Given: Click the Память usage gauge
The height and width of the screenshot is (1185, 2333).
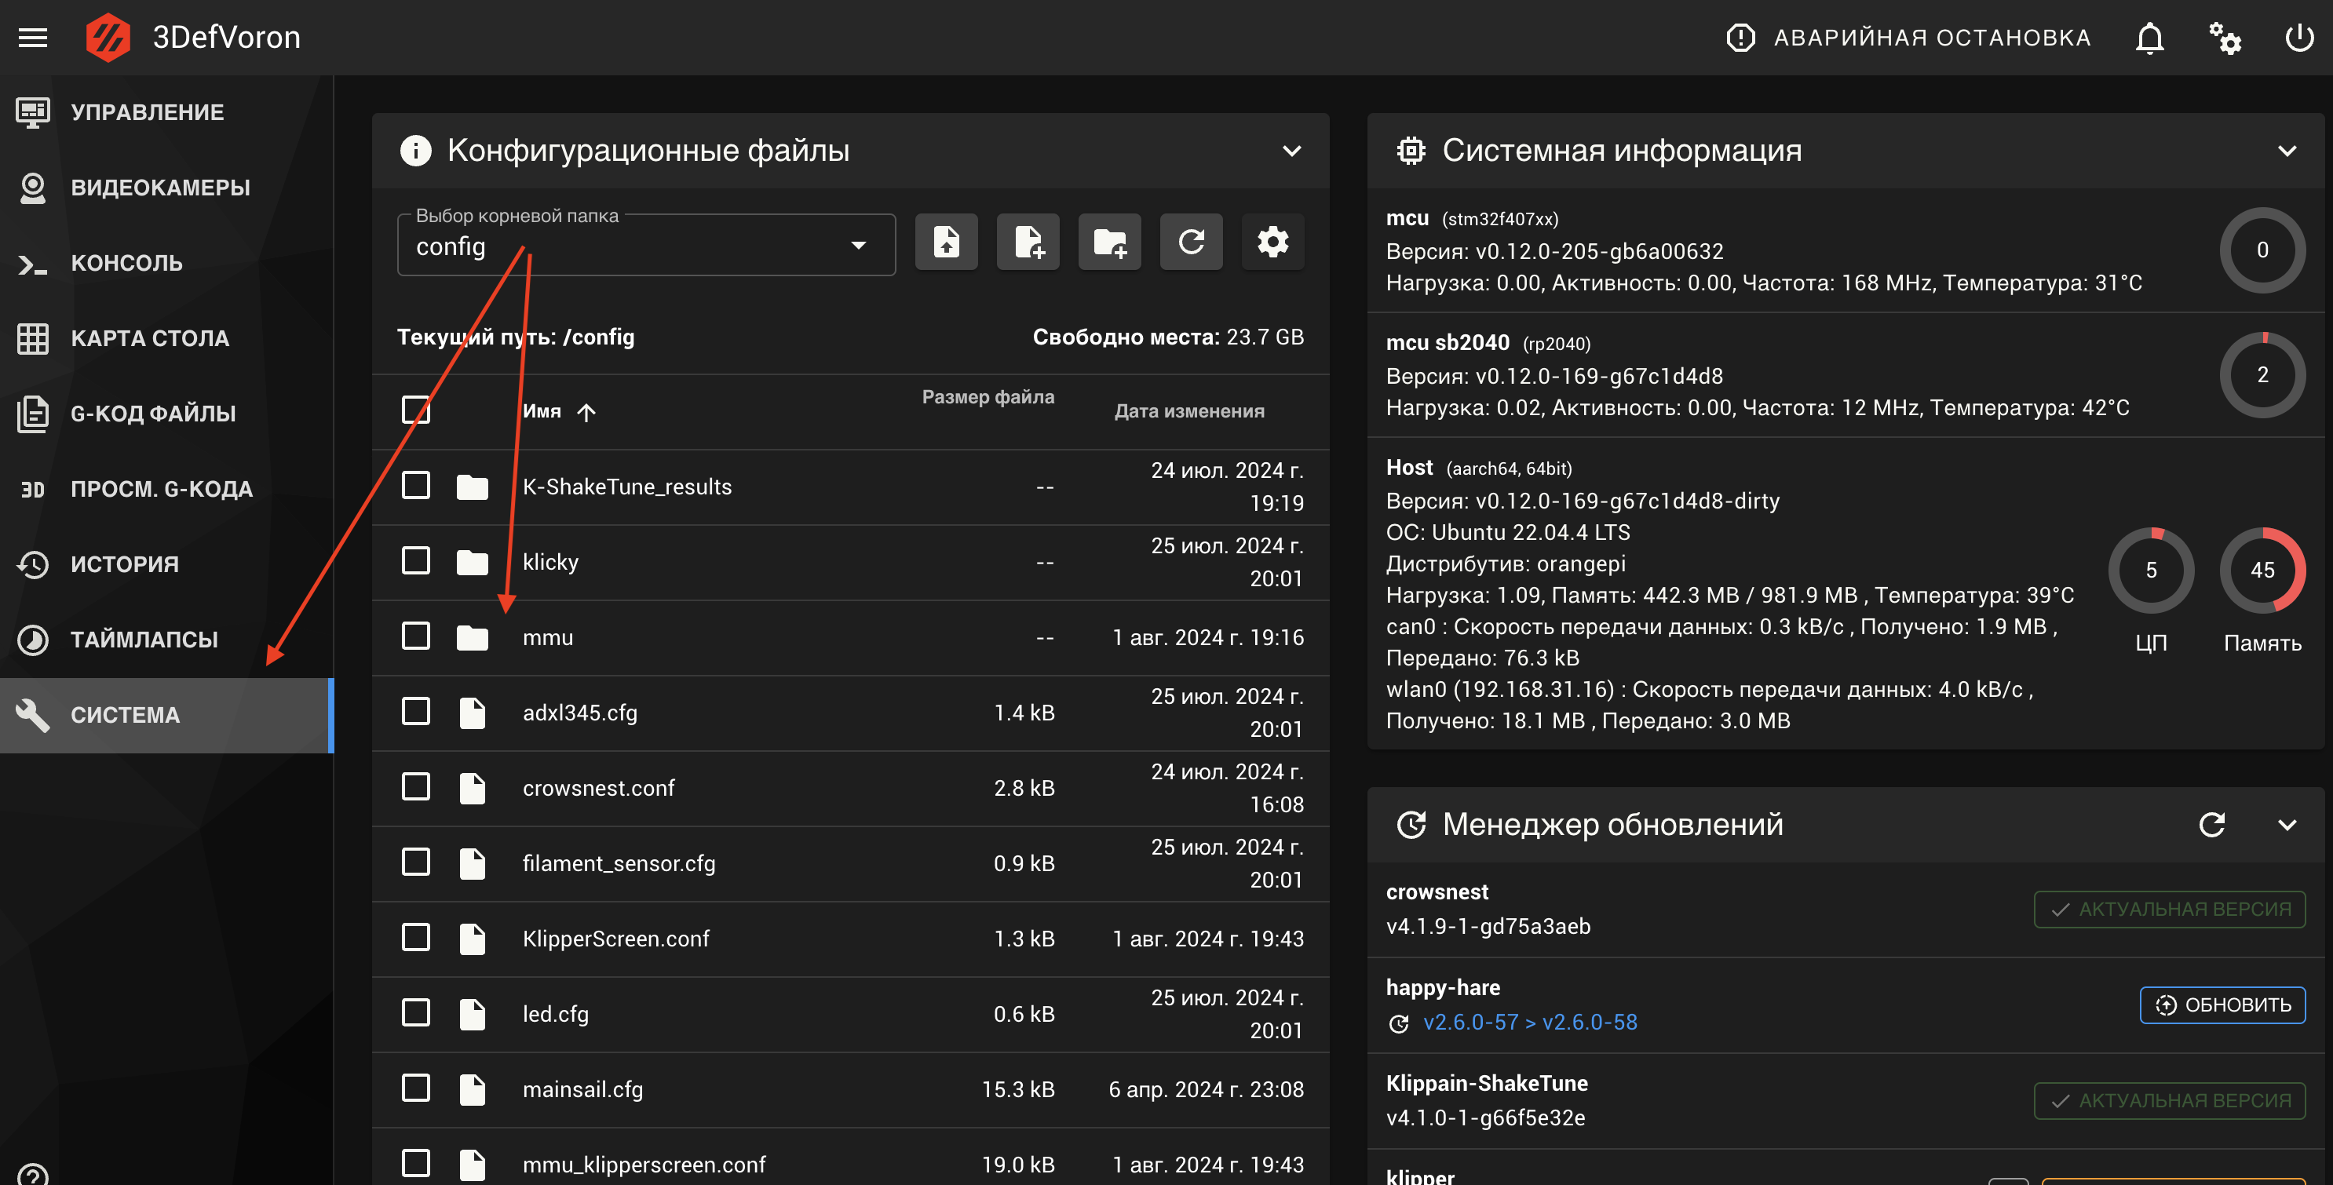Looking at the screenshot, I should click(2262, 571).
